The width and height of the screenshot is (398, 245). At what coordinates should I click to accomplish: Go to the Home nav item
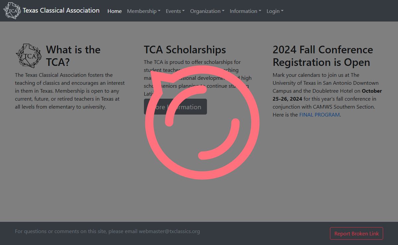(114, 11)
